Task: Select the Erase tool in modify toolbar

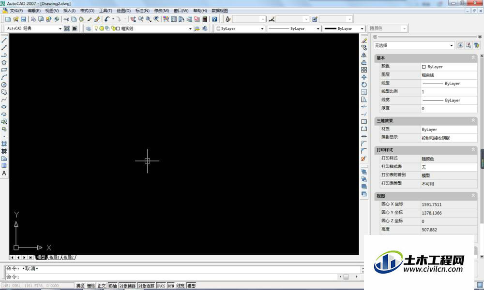Action: [364, 41]
